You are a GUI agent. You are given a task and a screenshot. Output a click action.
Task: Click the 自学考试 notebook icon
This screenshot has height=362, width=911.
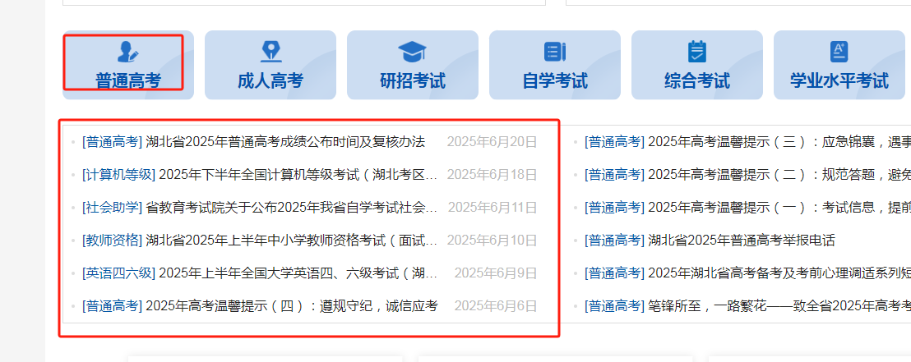[555, 52]
